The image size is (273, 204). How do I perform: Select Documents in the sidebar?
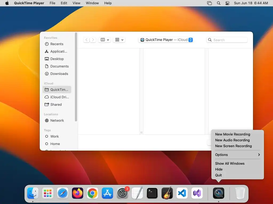click(57, 66)
